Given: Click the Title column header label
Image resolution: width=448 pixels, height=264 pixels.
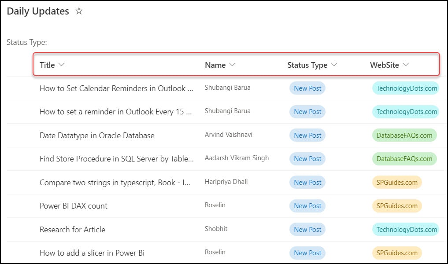Looking at the screenshot, I should tap(47, 65).
